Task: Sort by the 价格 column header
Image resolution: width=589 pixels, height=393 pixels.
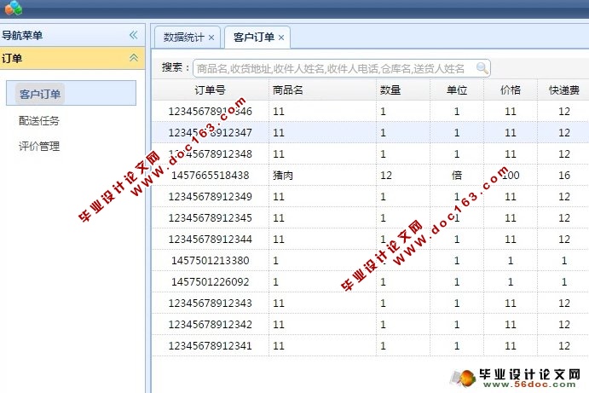Action: (x=511, y=90)
